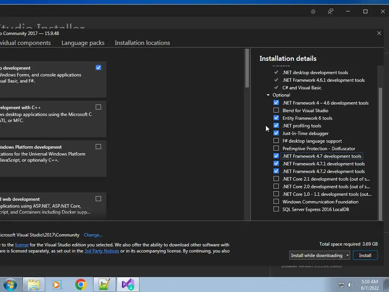
Task: Uncheck .NET Framework 4.7 development tools
Action: coord(276,156)
